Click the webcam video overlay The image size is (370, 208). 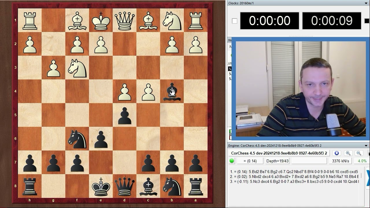point(301,89)
